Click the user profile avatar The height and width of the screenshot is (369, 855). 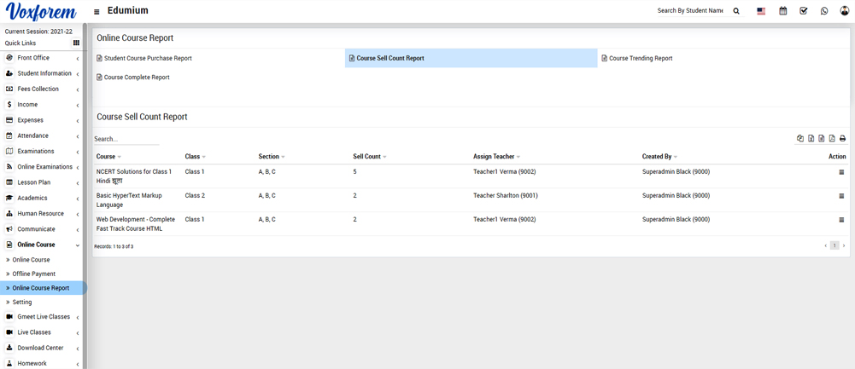pyautogui.click(x=845, y=11)
